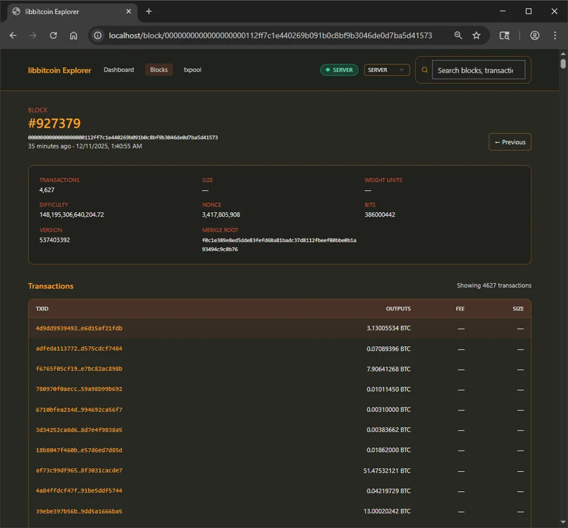Open the zoom magnifier in address bar
The height and width of the screenshot is (528, 568).
tap(458, 35)
